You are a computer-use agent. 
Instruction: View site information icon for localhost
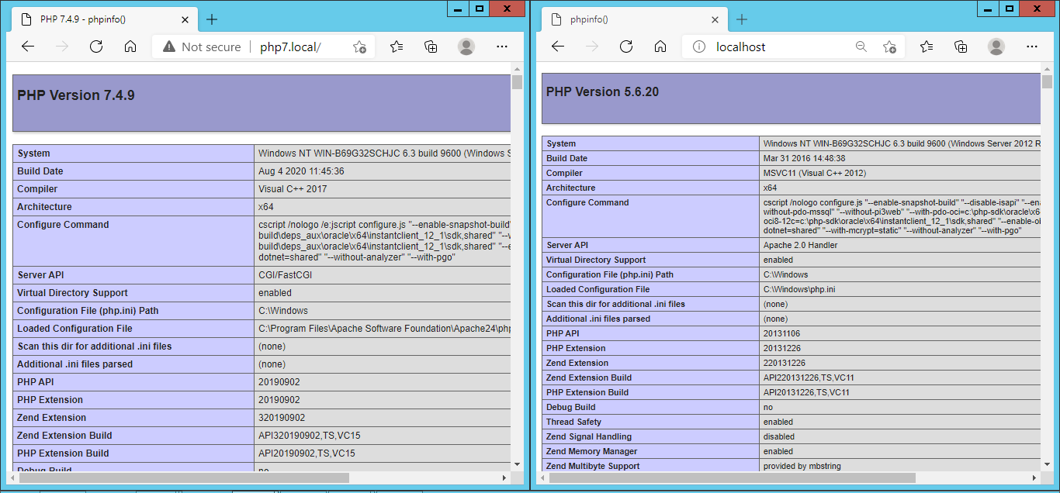699,47
